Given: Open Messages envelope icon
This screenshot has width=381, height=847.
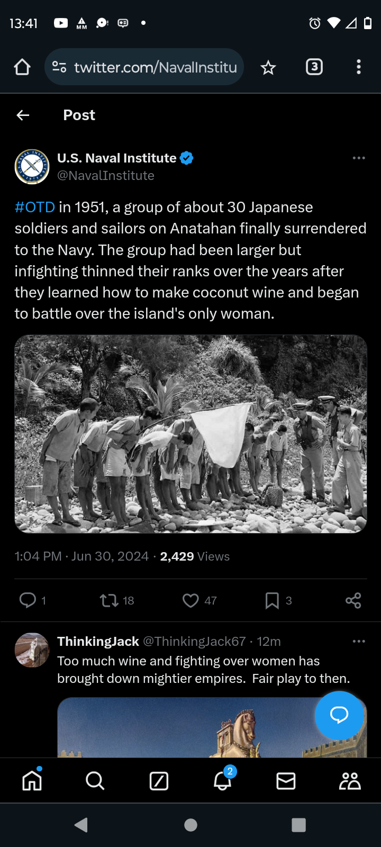Looking at the screenshot, I should 286,780.
